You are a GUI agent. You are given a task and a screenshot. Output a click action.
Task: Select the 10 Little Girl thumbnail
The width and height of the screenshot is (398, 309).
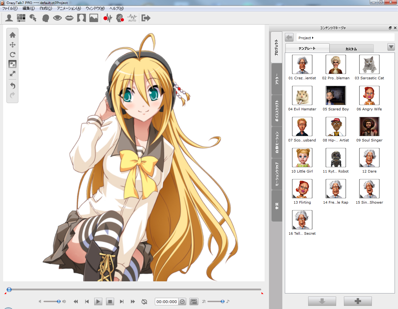click(302, 158)
